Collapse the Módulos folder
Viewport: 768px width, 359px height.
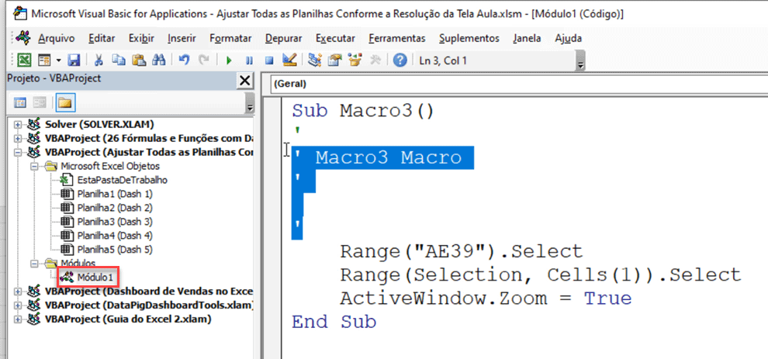[x=35, y=264]
